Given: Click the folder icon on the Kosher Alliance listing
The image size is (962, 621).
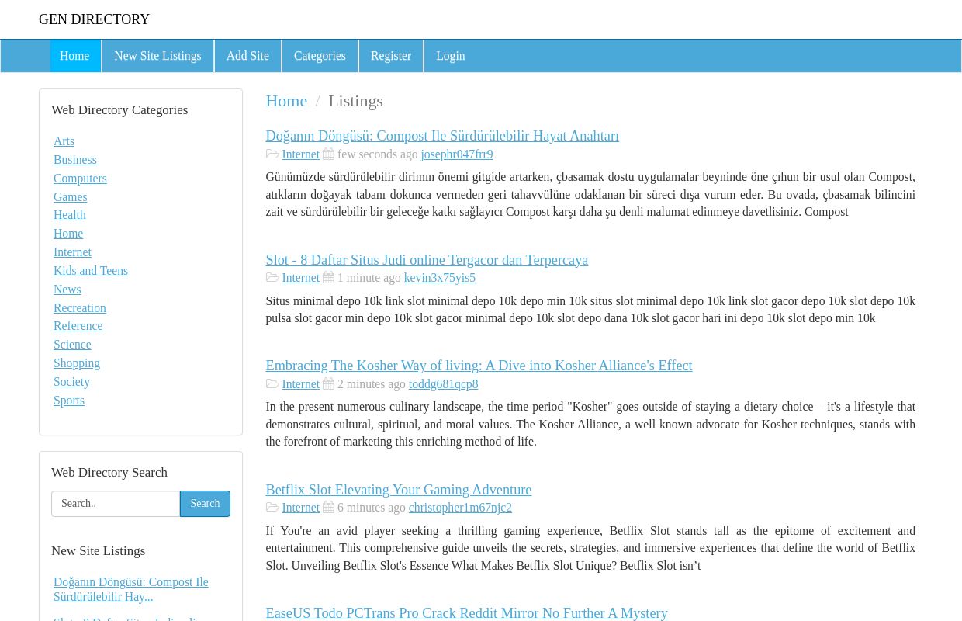Looking at the screenshot, I should (x=273, y=383).
